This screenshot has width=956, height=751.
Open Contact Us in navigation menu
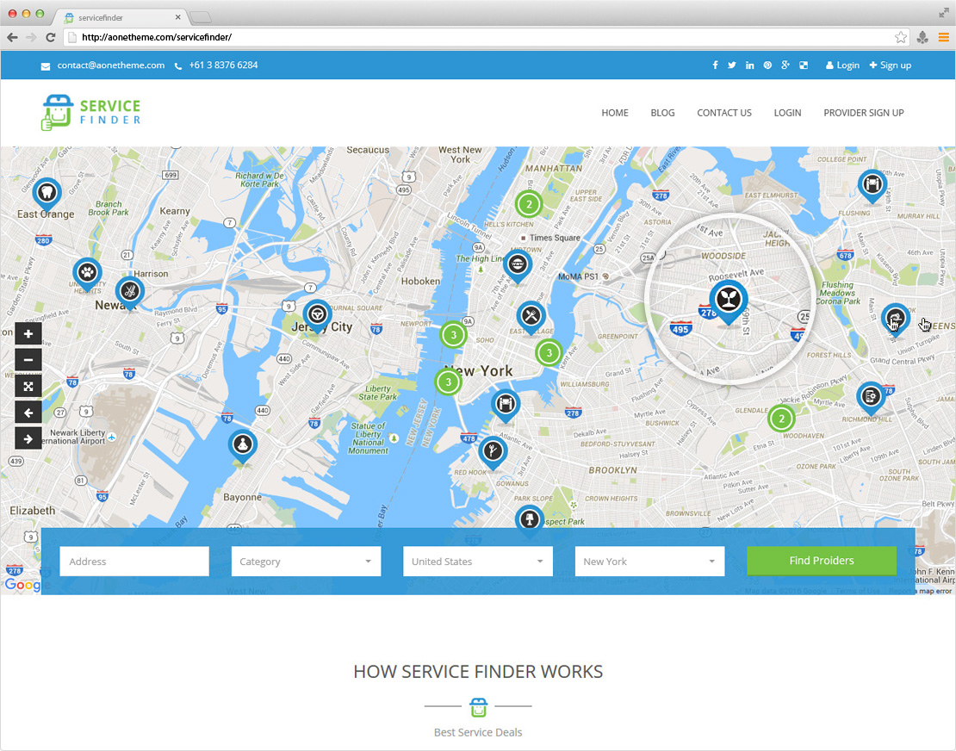point(723,113)
